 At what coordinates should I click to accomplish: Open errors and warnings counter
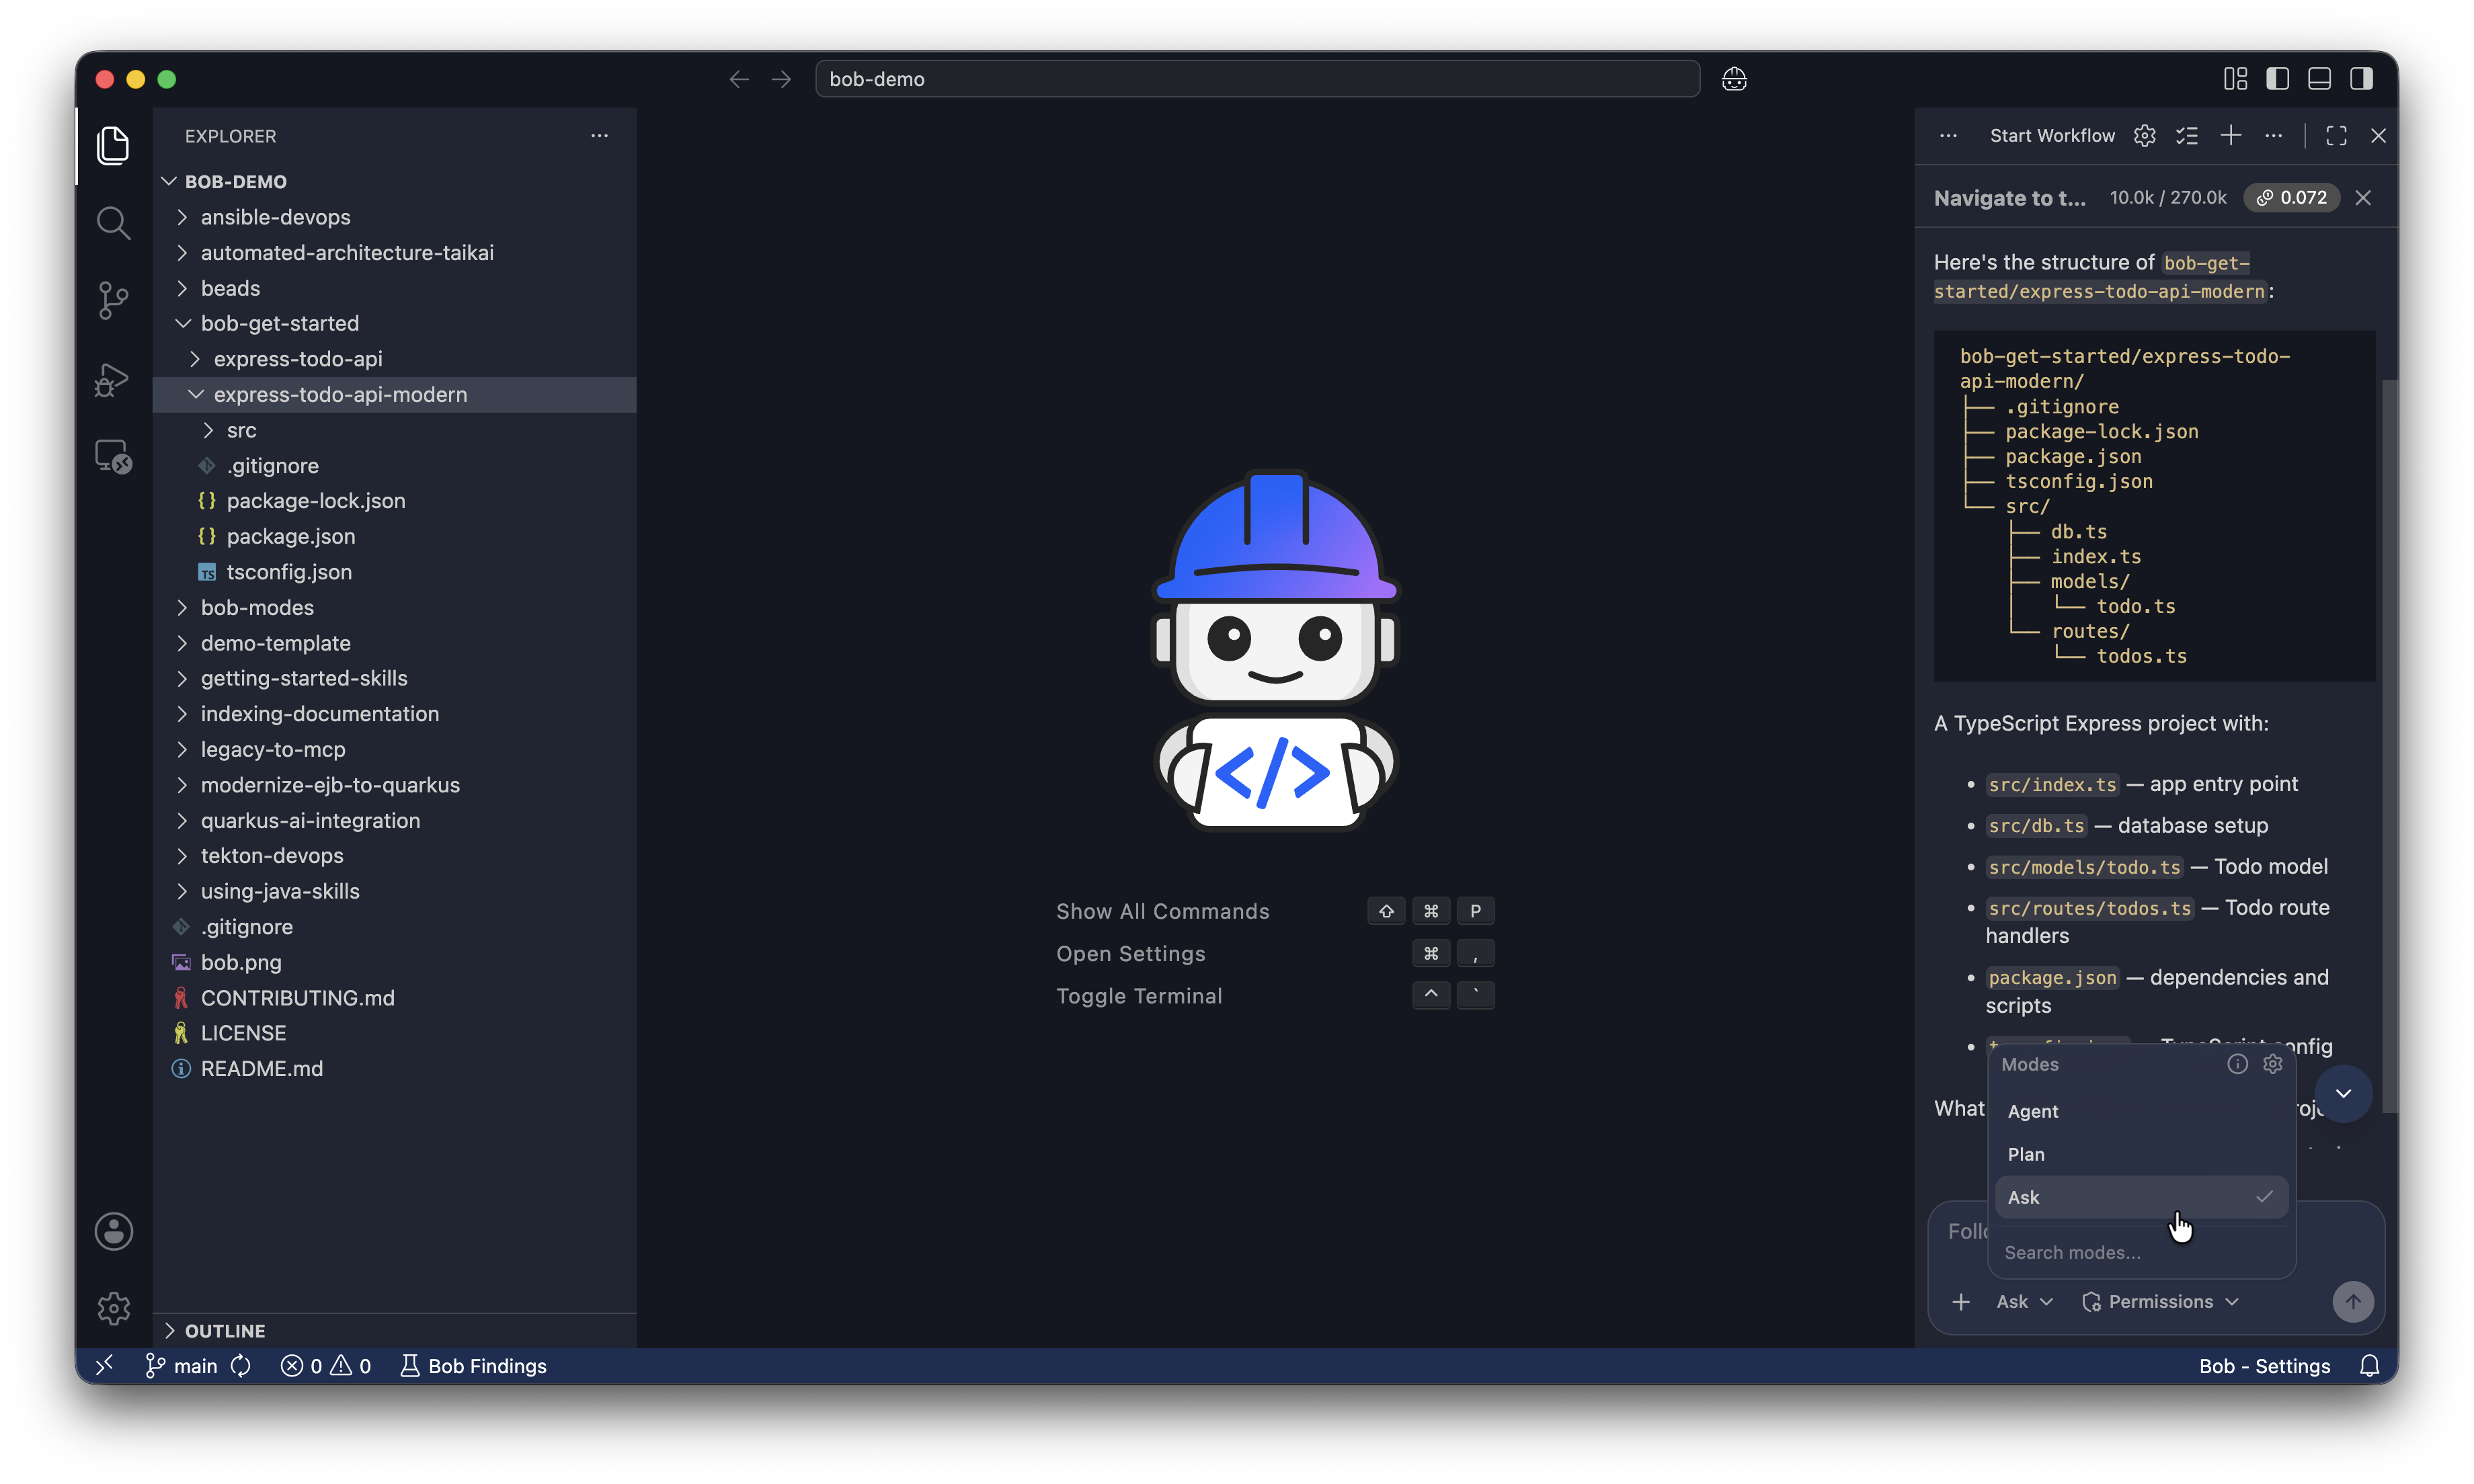click(325, 1366)
